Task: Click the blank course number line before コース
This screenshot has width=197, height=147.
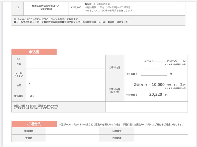Action: pyautogui.click(x=133, y=61)
